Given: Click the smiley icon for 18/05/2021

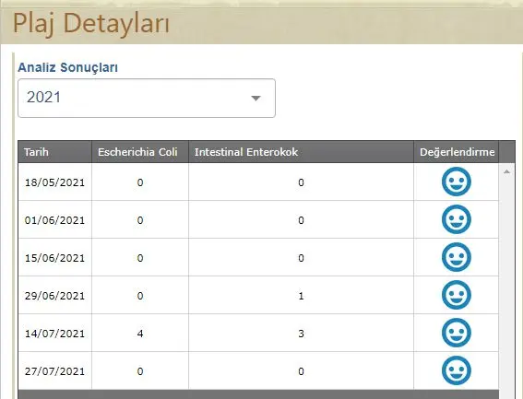Looking at the screenshot, I should 457,182.
